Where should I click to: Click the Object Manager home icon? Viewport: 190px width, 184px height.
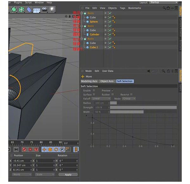(168, 8)
